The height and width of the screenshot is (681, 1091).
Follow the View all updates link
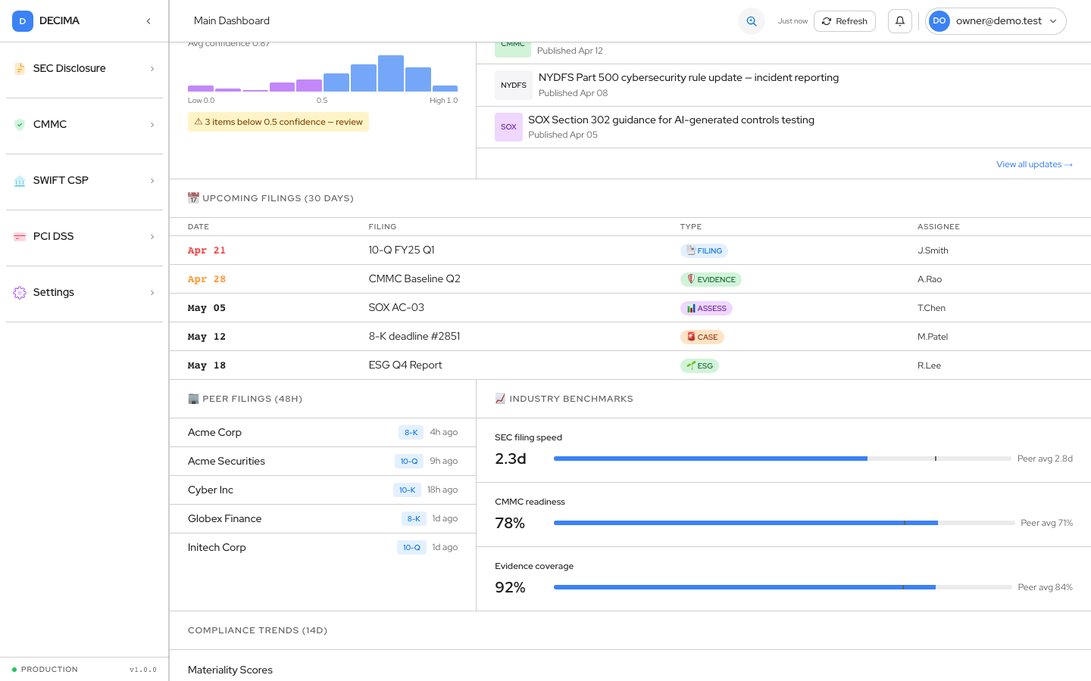click(x=1034, y=164)
